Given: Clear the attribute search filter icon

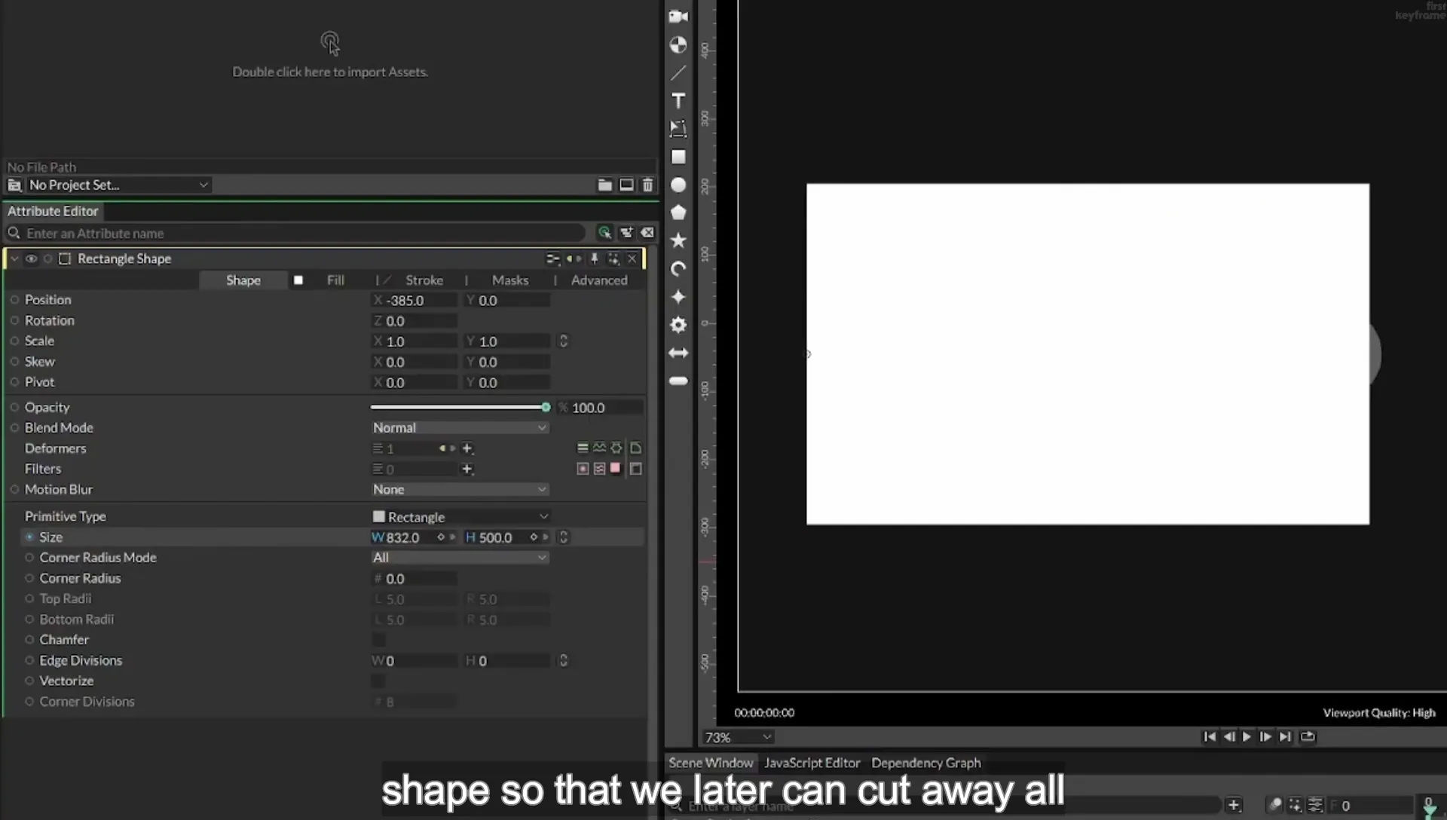Looking at the screenshot, I should pos(647,233).
